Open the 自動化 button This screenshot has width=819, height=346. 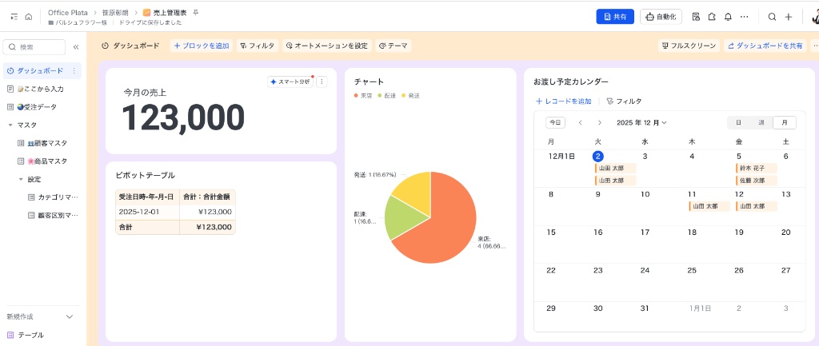[x=661, y=17]
